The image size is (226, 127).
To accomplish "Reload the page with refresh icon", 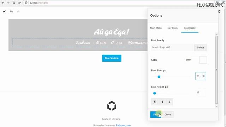I will (14, 3).
